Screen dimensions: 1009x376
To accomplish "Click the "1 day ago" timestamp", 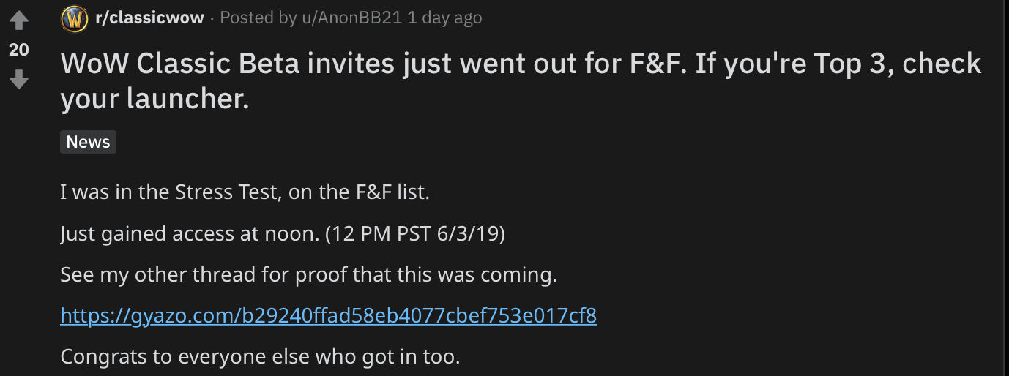I will pos(444,18).
